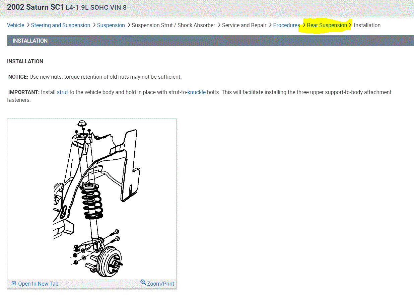Click chevron before Rear Suspension breadcrumb
The width and height of the screenshot is (414, 300).
click(x=304, y=25)
